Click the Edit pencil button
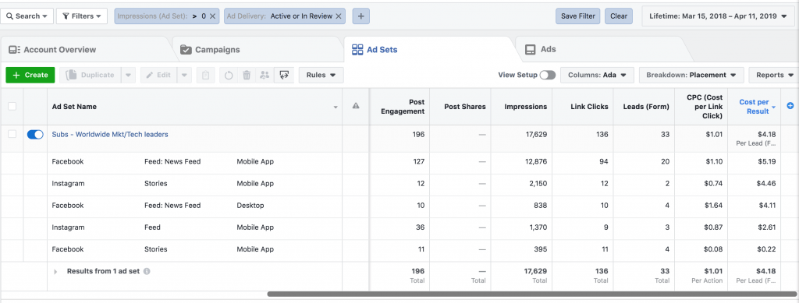The image size is (799, 303). [x=158, y=75]
